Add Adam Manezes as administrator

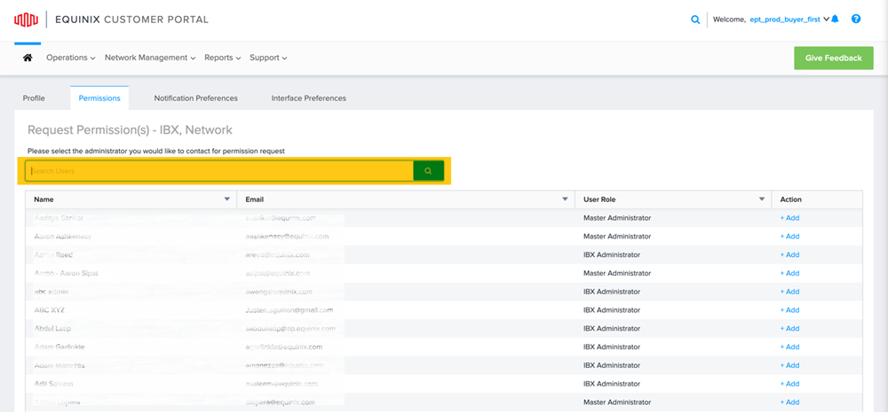(789, 365)
